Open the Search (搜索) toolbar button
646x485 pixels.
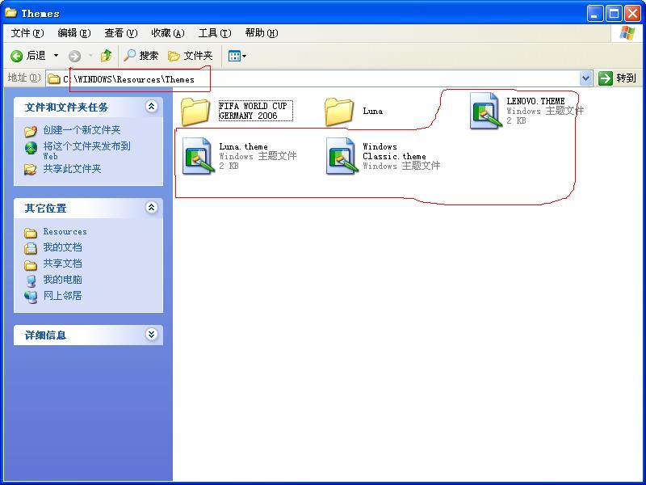pos(141,55)
